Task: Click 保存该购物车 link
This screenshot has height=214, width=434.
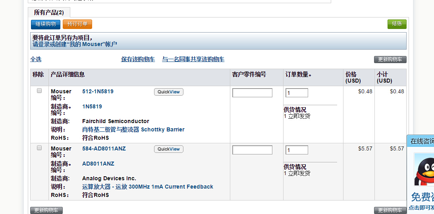Action: [138, 59]
